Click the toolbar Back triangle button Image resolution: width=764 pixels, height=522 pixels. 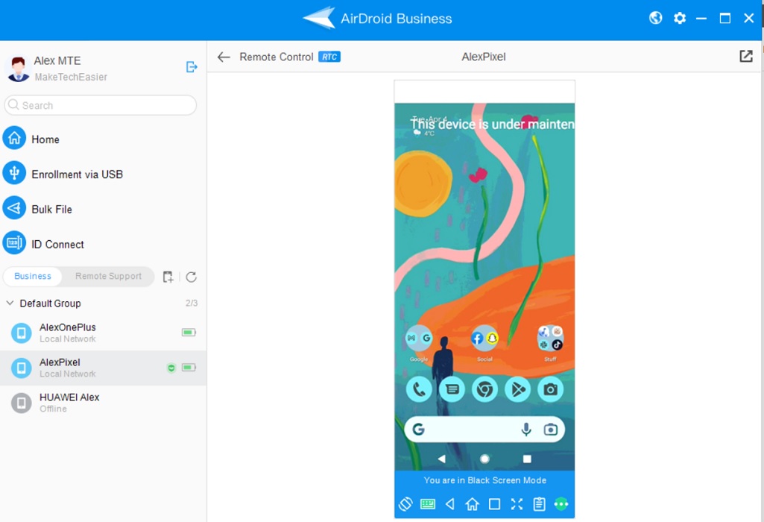click(x=450, y=504)
